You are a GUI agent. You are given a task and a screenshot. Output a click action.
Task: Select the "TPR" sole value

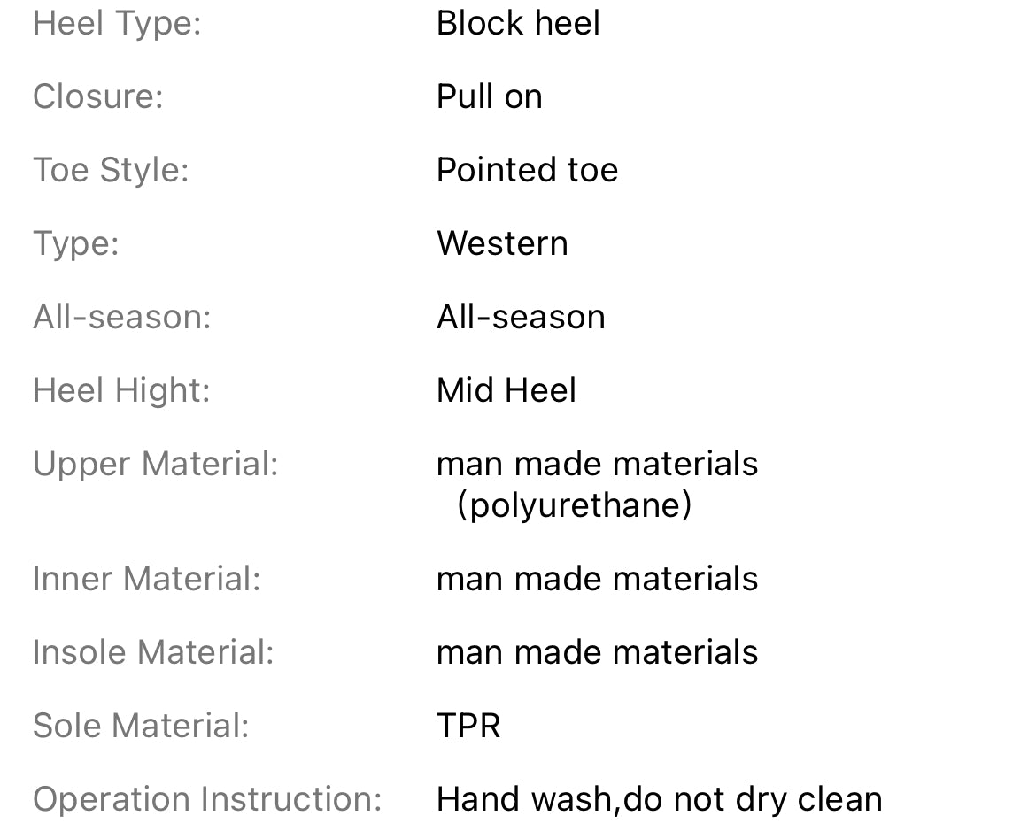click(468, 726)
